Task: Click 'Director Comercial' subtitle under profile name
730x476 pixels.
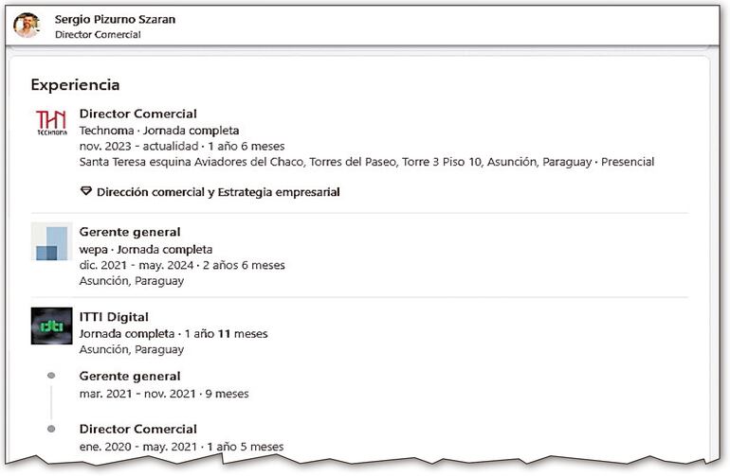Action: [x=98, y=35]
